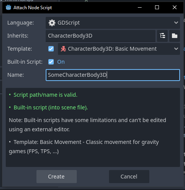Screen dimensions: 185x190
Task: Click the Godot logo icon in title bar
Action: click(8, 7)
